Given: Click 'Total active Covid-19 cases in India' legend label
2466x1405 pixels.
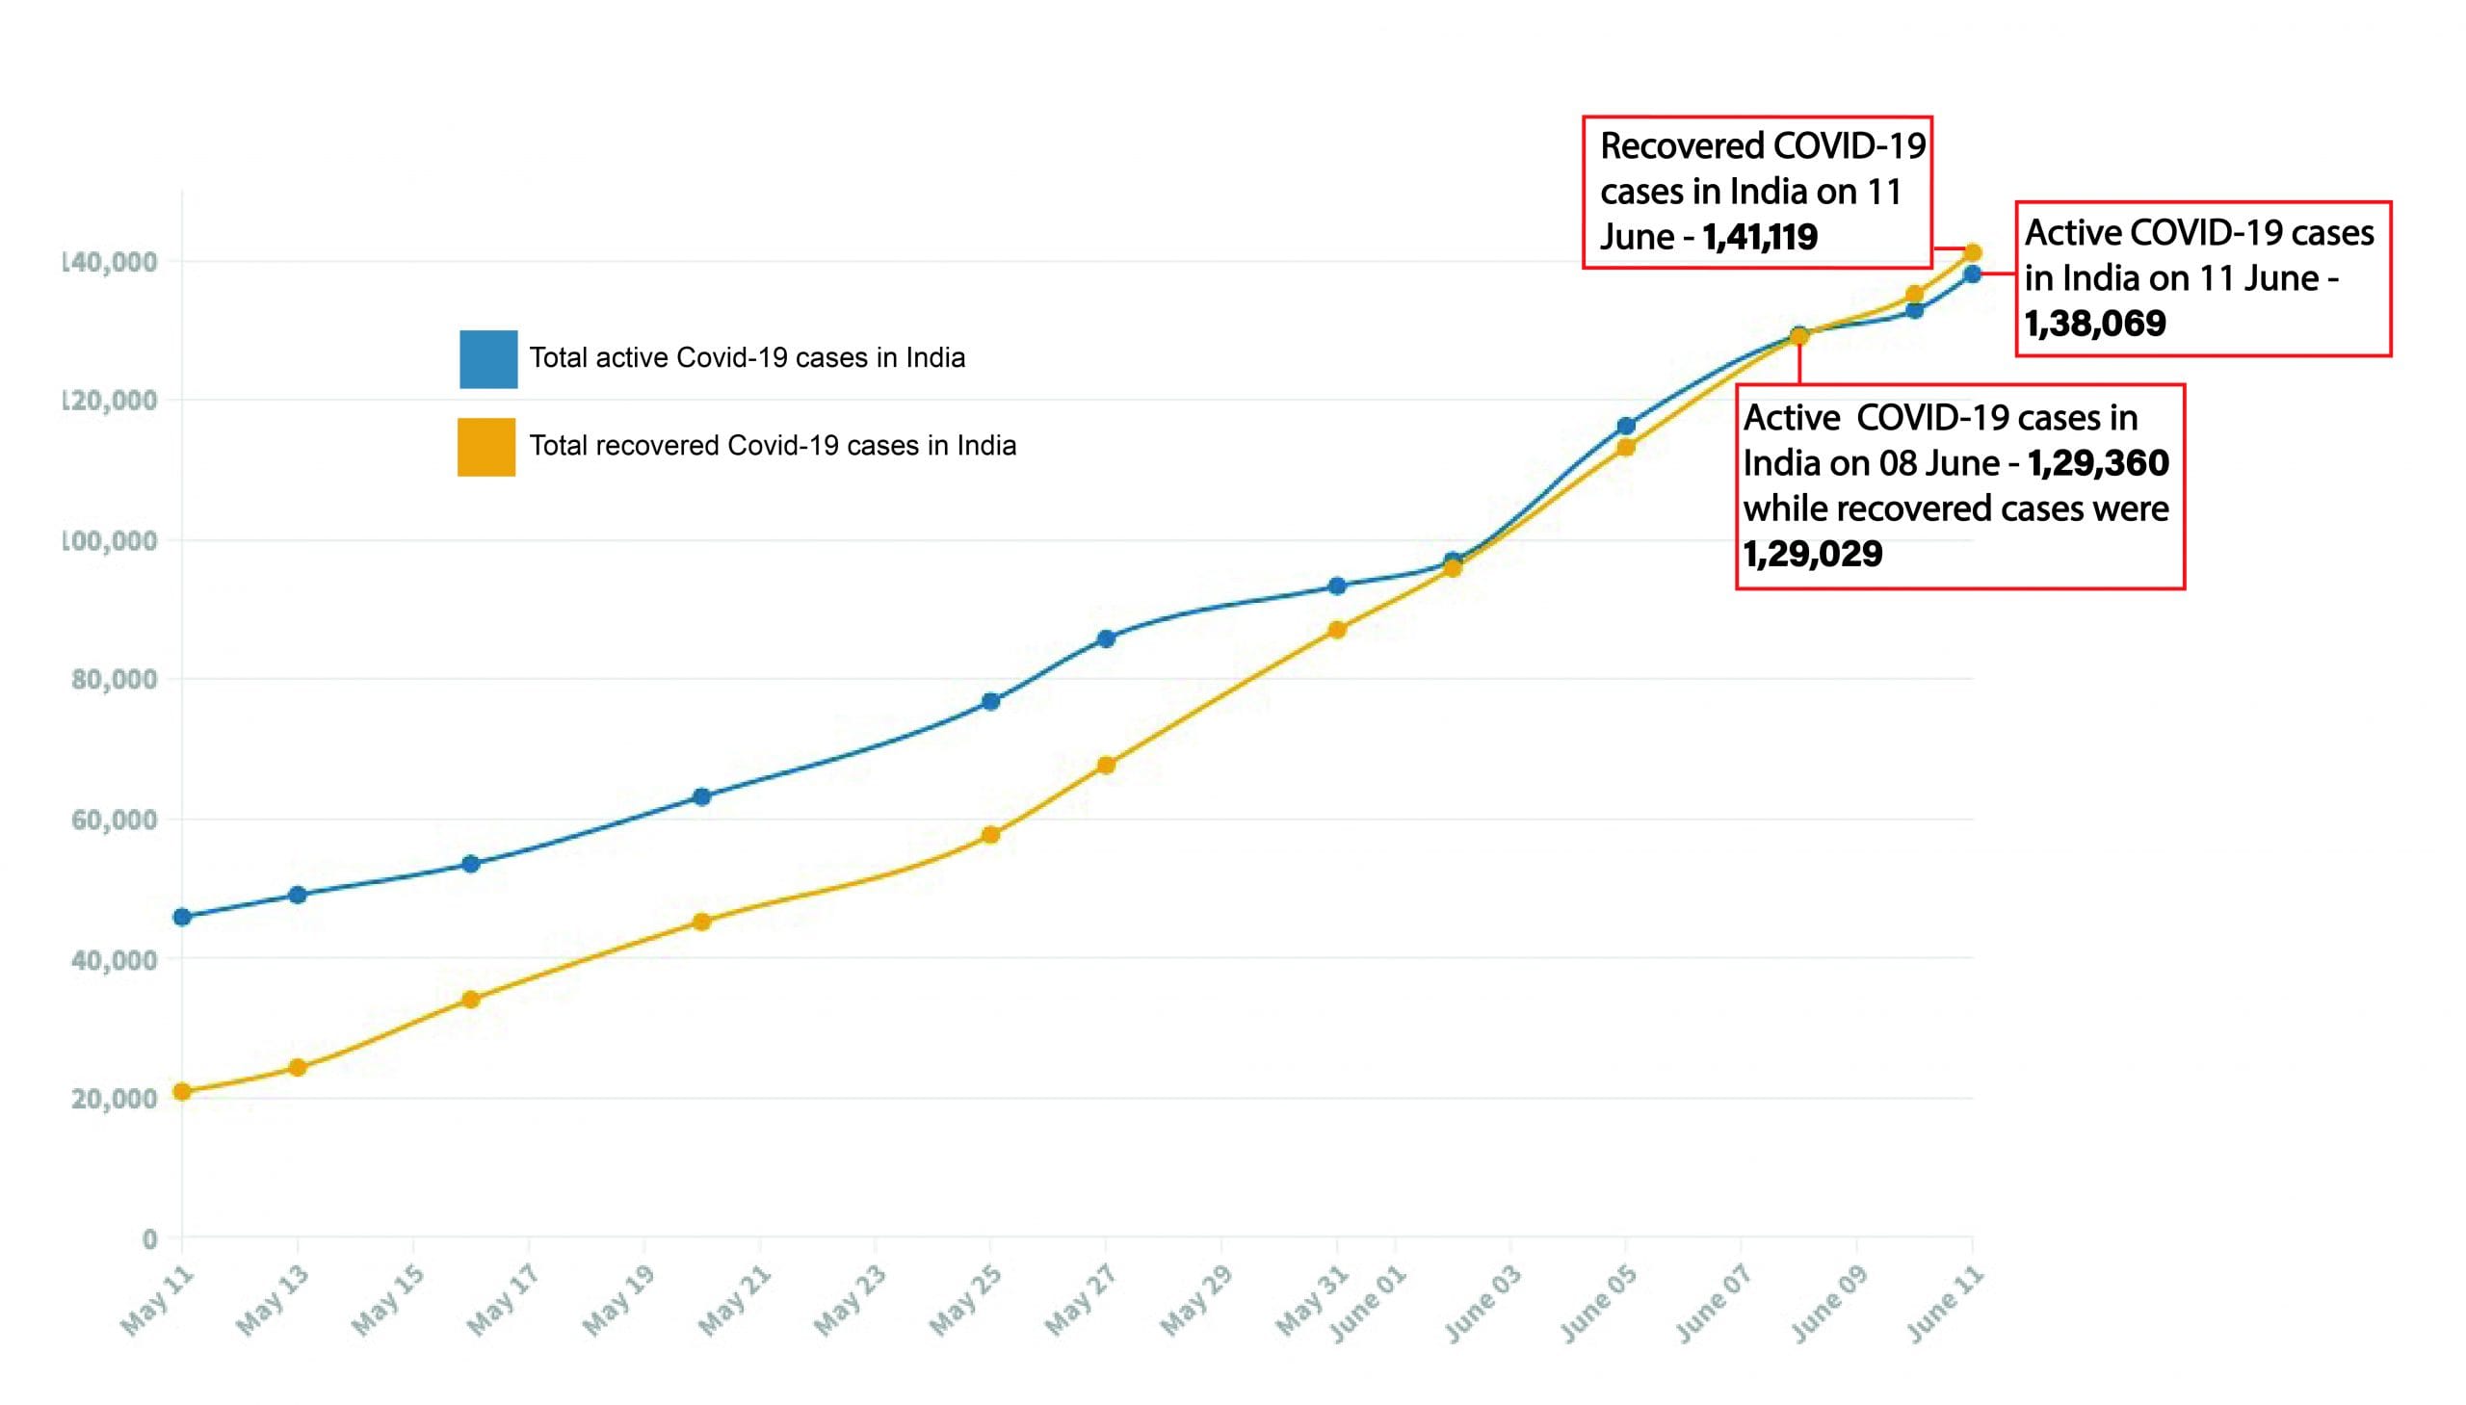Looking at the screenshot, I should pyautogui.click(x=747, y=358).
